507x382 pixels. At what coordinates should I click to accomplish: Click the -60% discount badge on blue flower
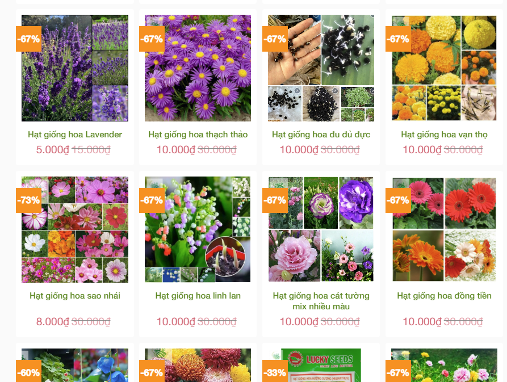[29, 372]
